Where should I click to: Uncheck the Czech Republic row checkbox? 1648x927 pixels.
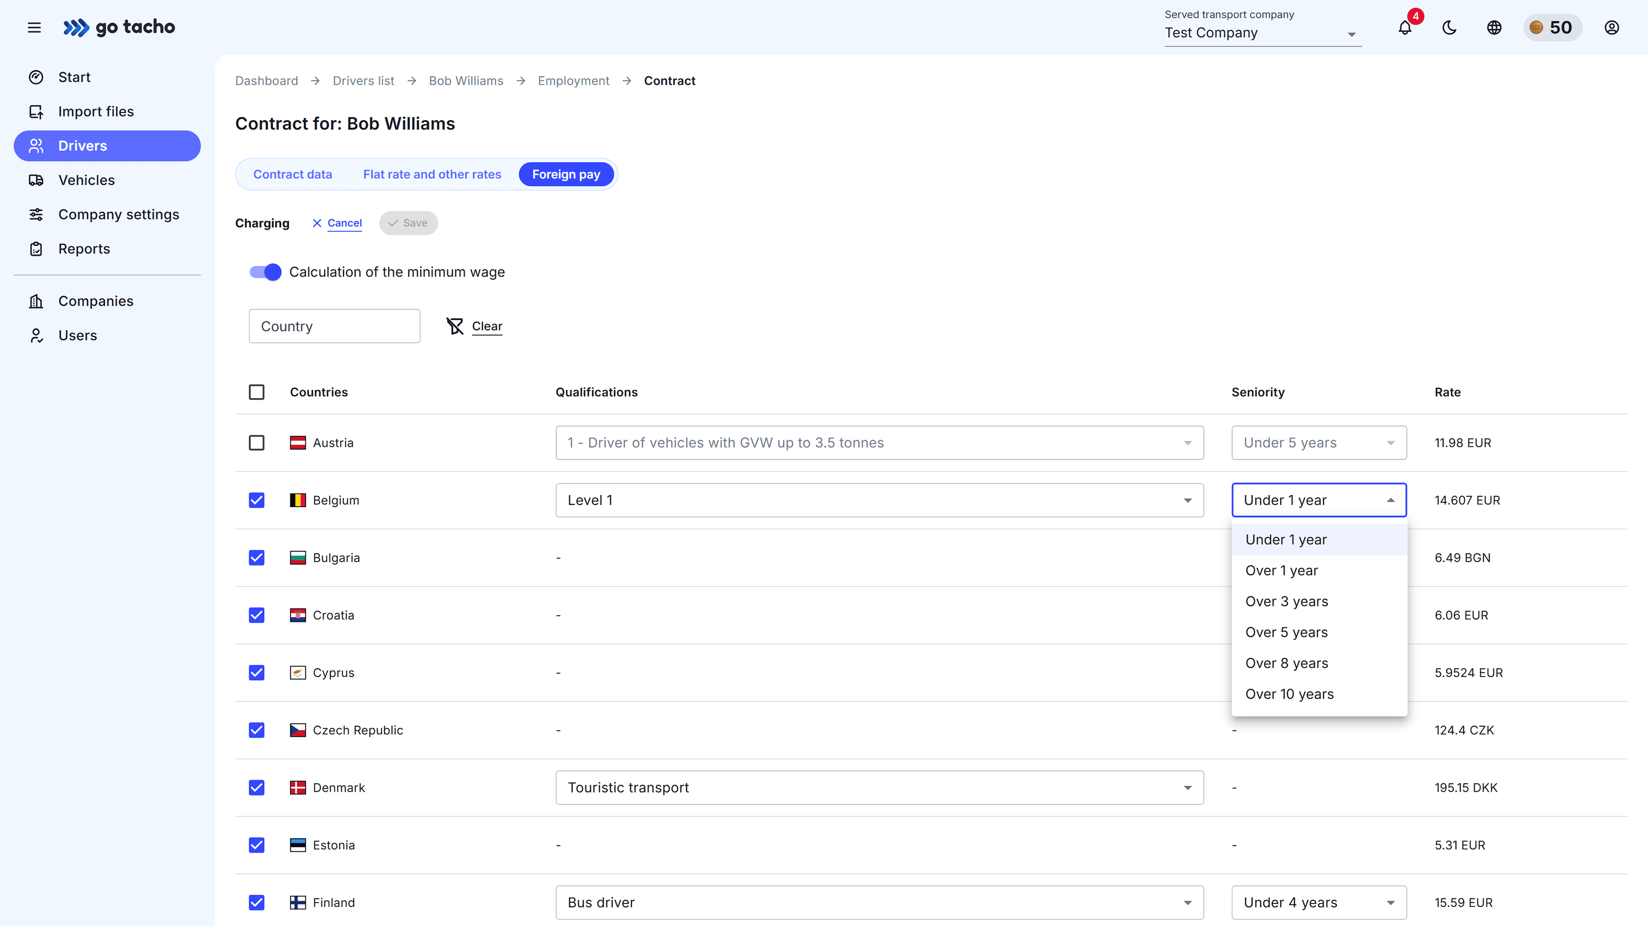click(x=257, y=731)
